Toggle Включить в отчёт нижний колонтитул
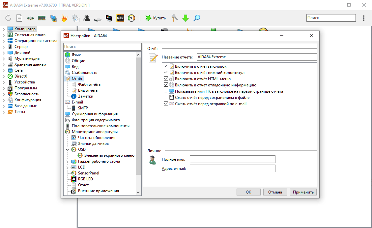The width and height of the screenshot is (372, 228). click(x=166, y=72)
